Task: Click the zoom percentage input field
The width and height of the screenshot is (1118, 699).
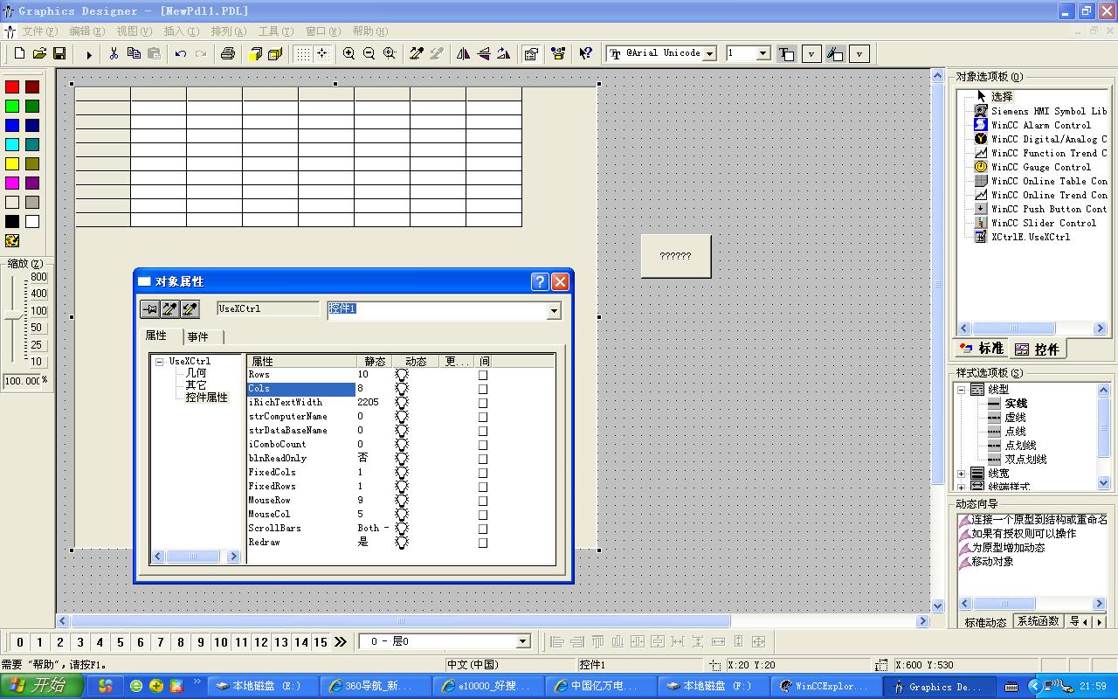Action: tap(22, 381)
